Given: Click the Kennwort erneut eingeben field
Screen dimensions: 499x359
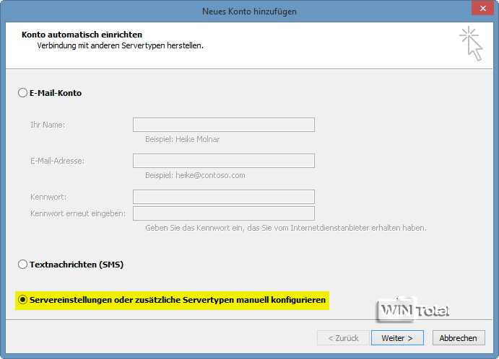Looking at the screenshot, I should (224, 213).
